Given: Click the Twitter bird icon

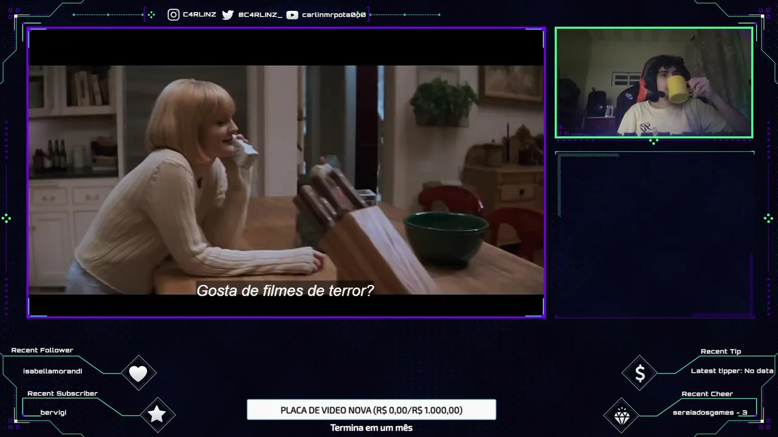Looking at the screenshot, I should [x=227, y=15].
